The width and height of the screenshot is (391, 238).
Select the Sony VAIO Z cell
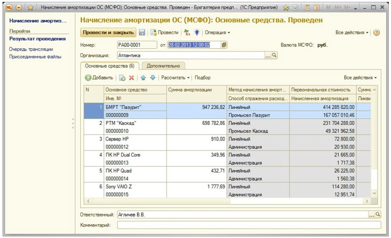[x=135, y=187]
